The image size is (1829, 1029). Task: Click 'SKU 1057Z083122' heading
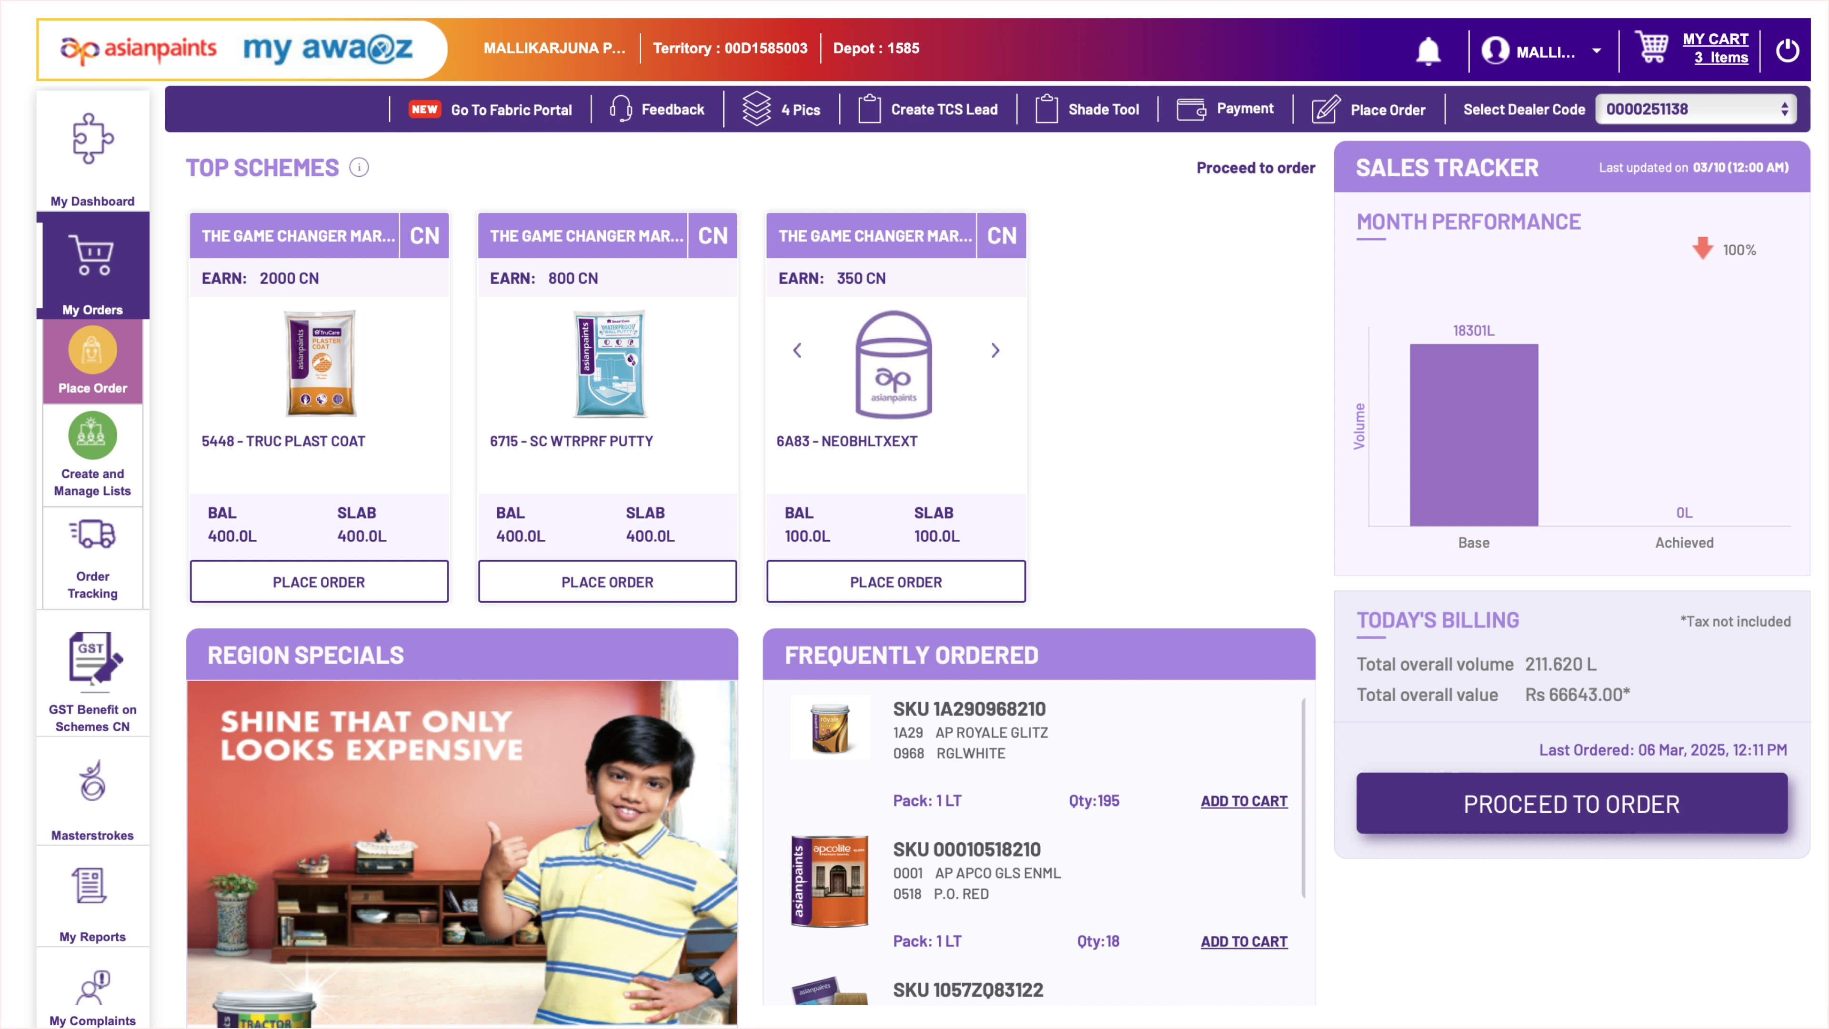click(968, 990)
